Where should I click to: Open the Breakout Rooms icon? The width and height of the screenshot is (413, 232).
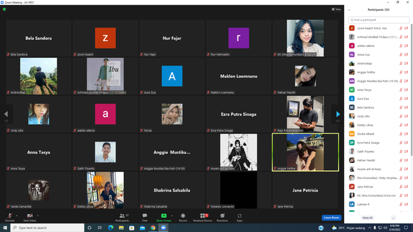tap(203, 216)
